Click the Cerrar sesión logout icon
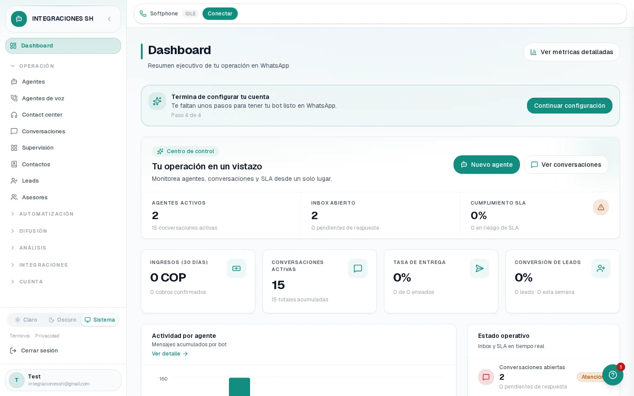The height and width of the screenshot is (396, 634). click(x=13, y=351)
